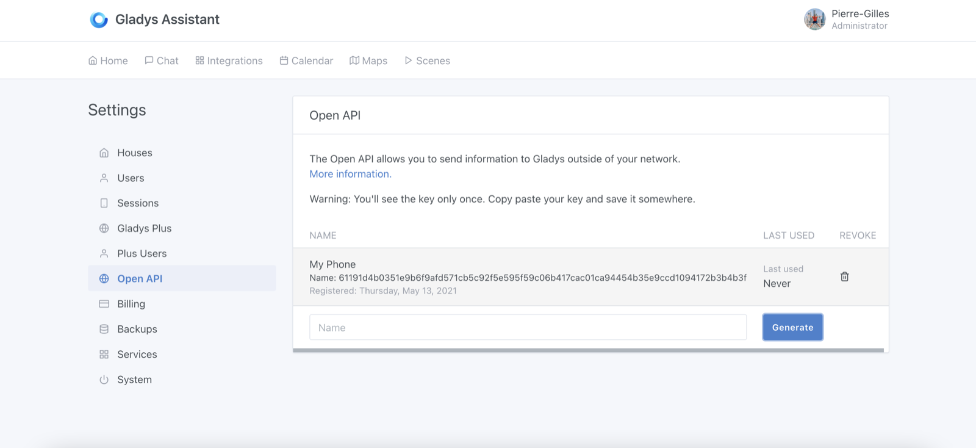This screenshot has height=448, width=976.
Task: Click the long API key hash text
Action: 542,278
